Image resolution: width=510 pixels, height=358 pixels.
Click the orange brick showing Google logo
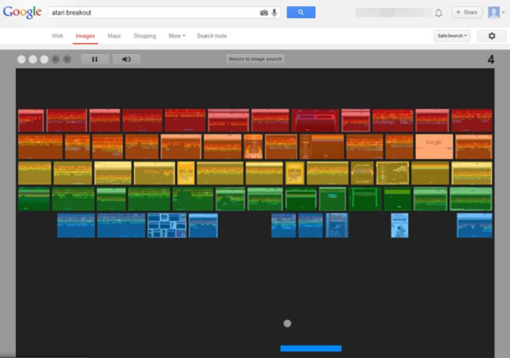tap(434, 147)
